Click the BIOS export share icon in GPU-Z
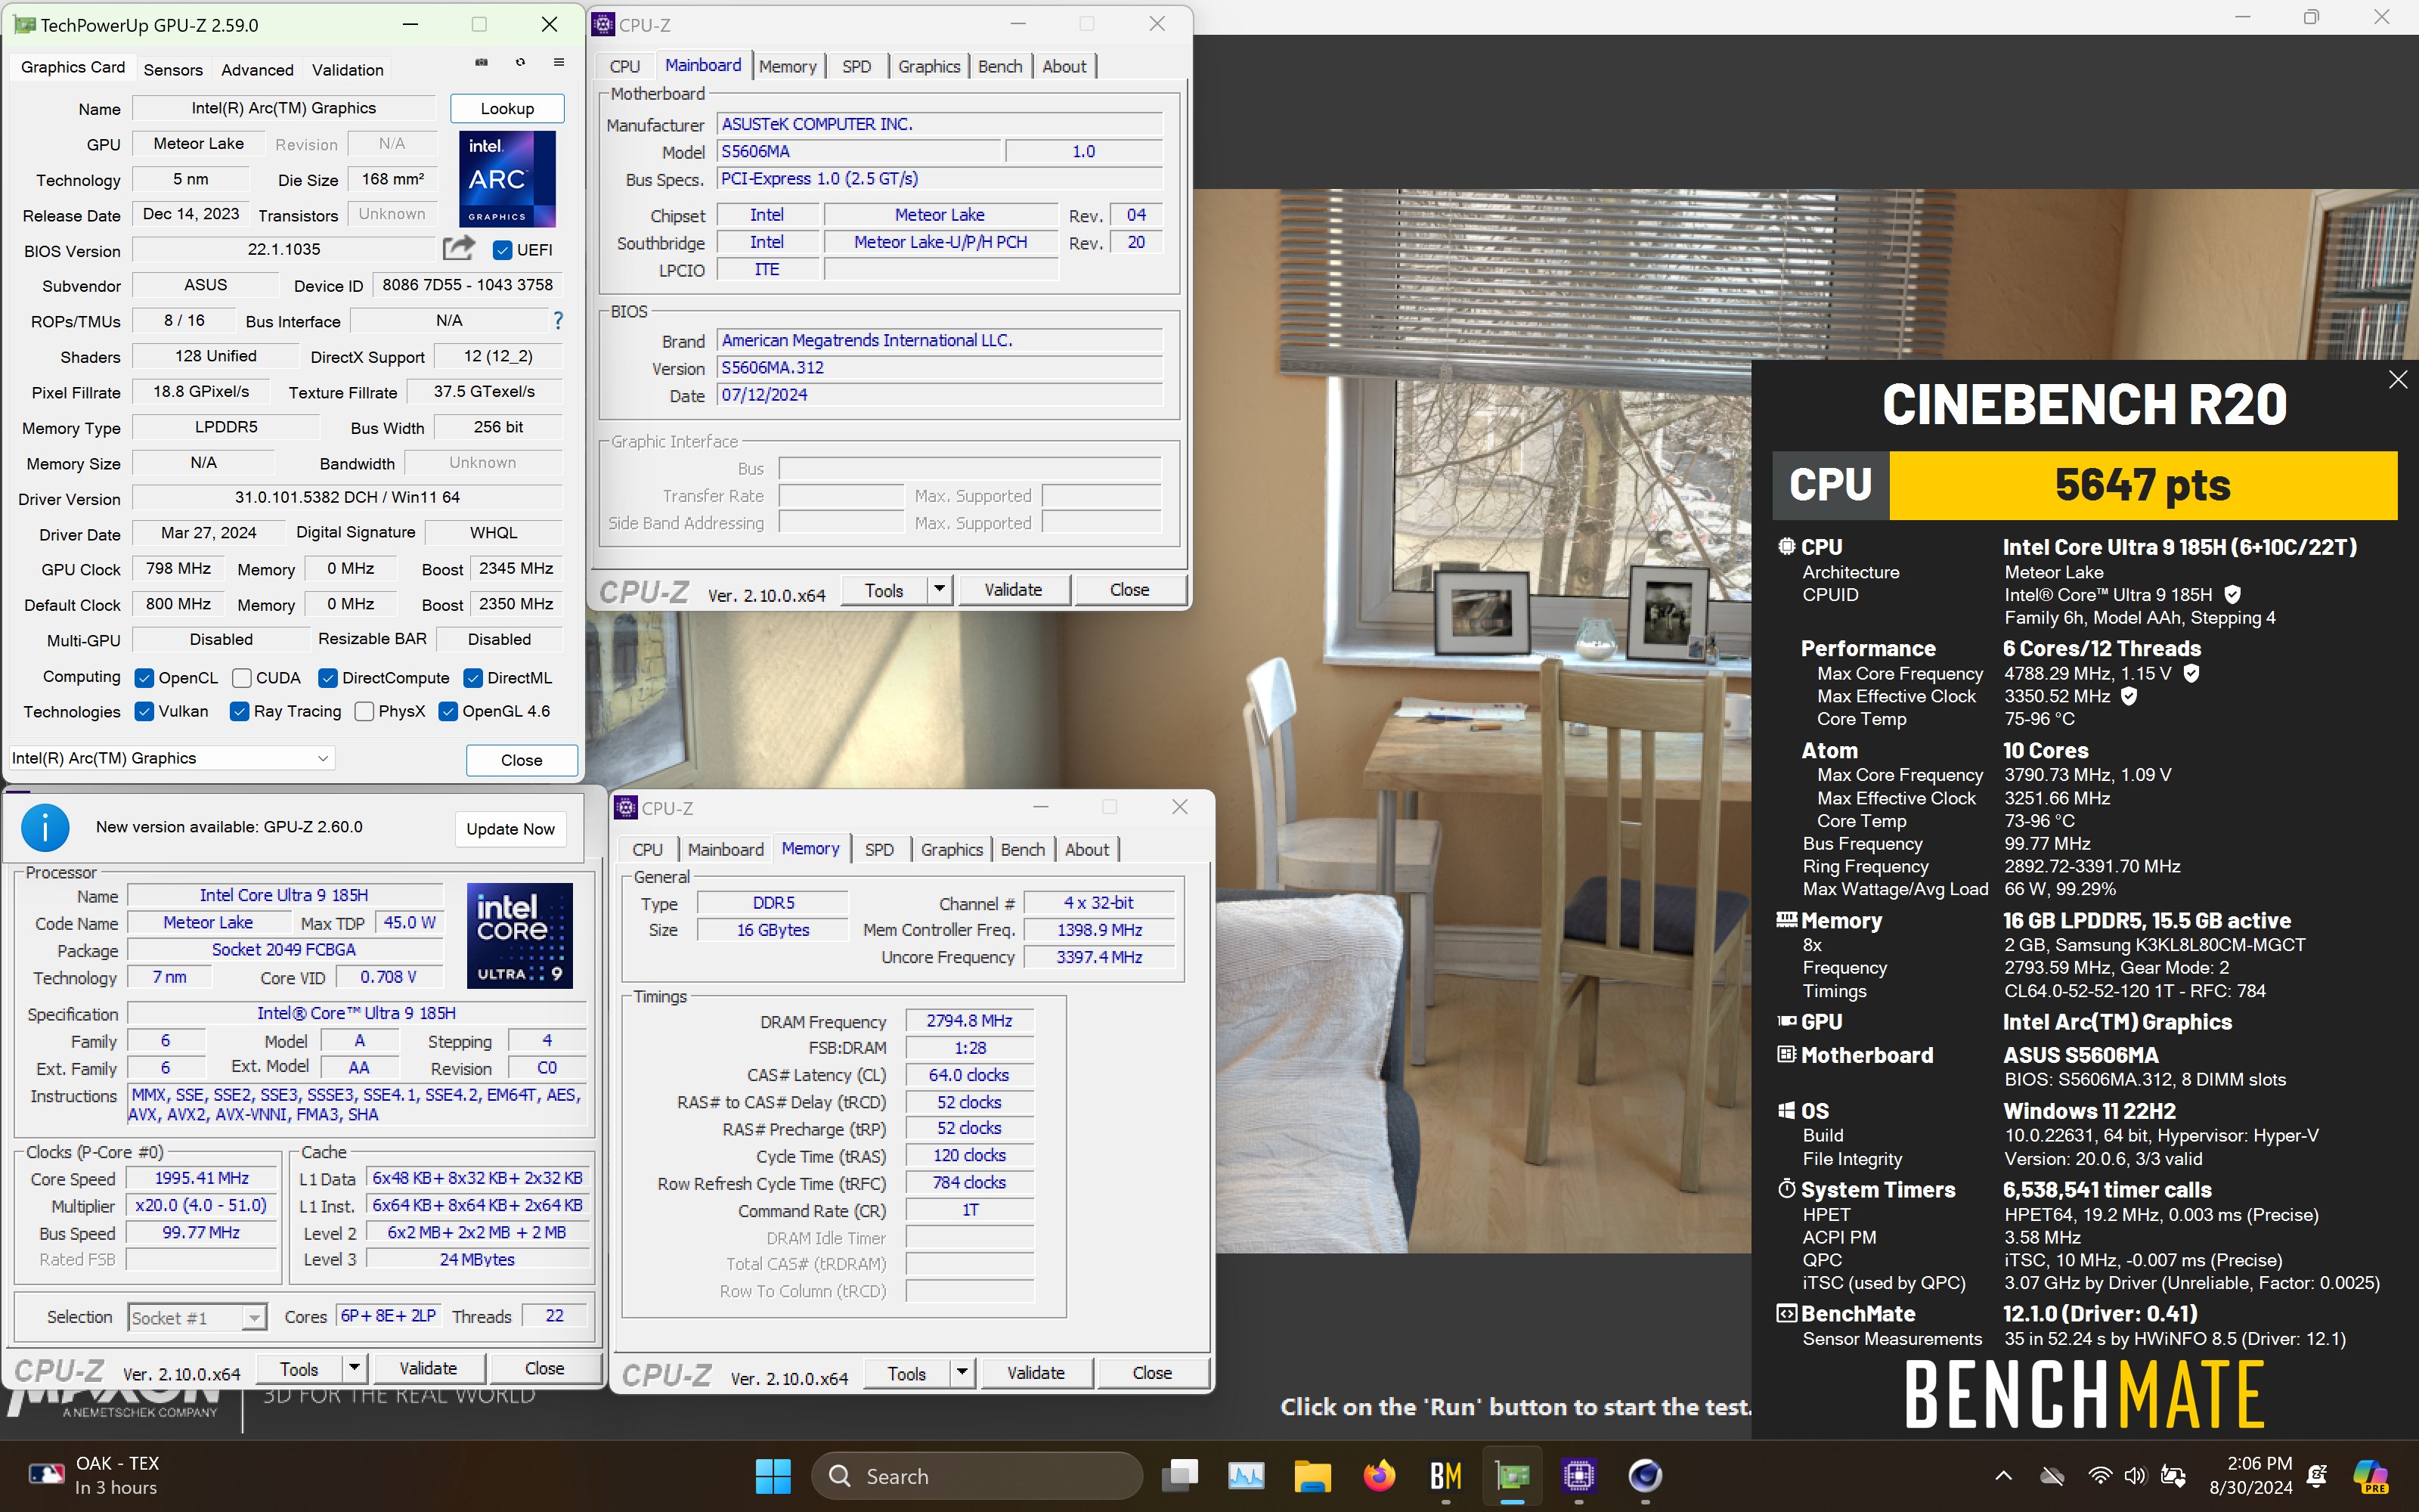The width and height of the screenshot is (2419, 1512). 459,248
